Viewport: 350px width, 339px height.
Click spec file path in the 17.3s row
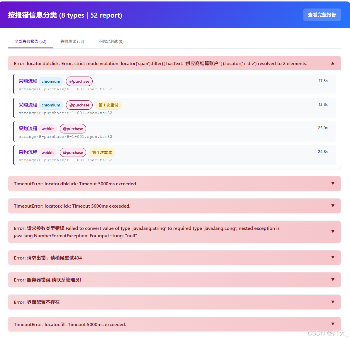coord(65,89)
